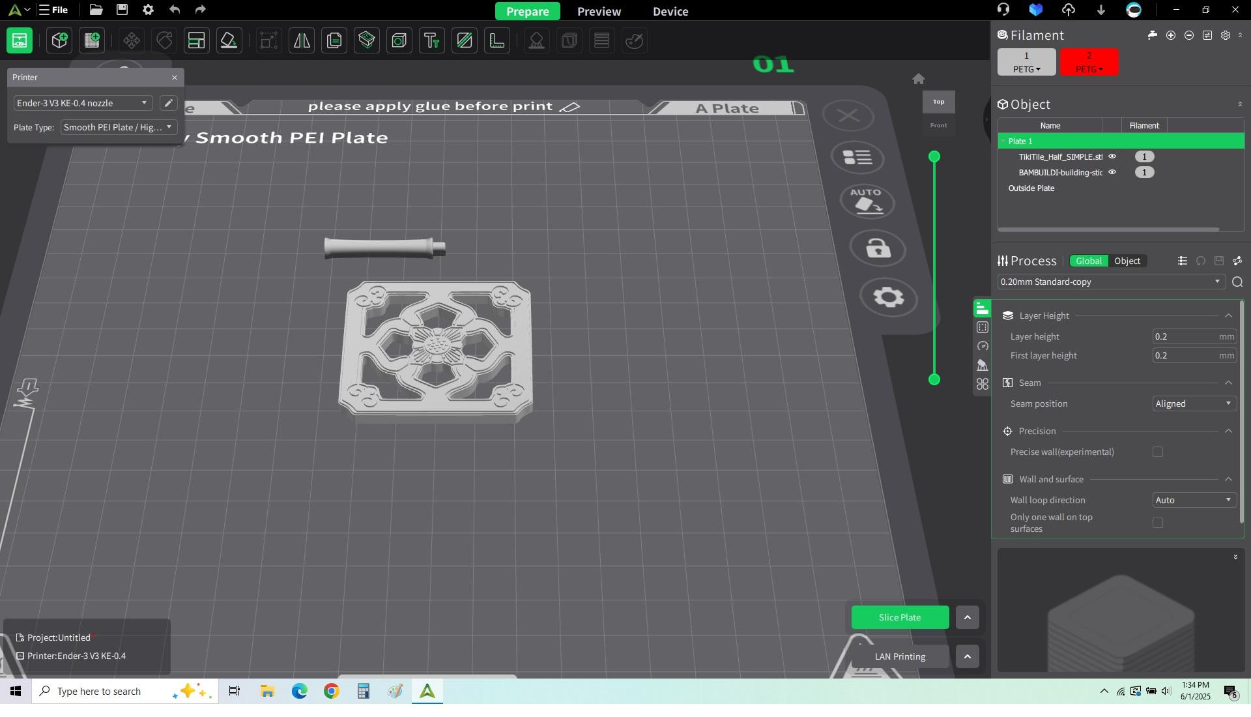The height and width of the screenshot is (717, 1251).
Task: Open the Seam position dropdown
Action: [1194, 403]
